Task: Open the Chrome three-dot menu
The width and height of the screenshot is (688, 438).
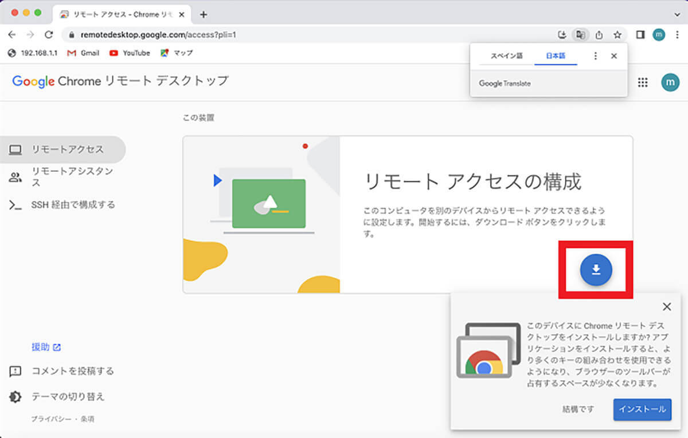Action: click(x=677, y=35)
